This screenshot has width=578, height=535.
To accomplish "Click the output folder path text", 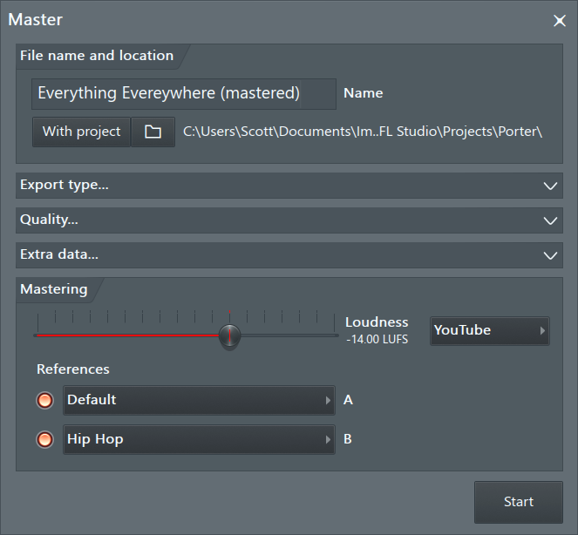I will tap(363, 132).
